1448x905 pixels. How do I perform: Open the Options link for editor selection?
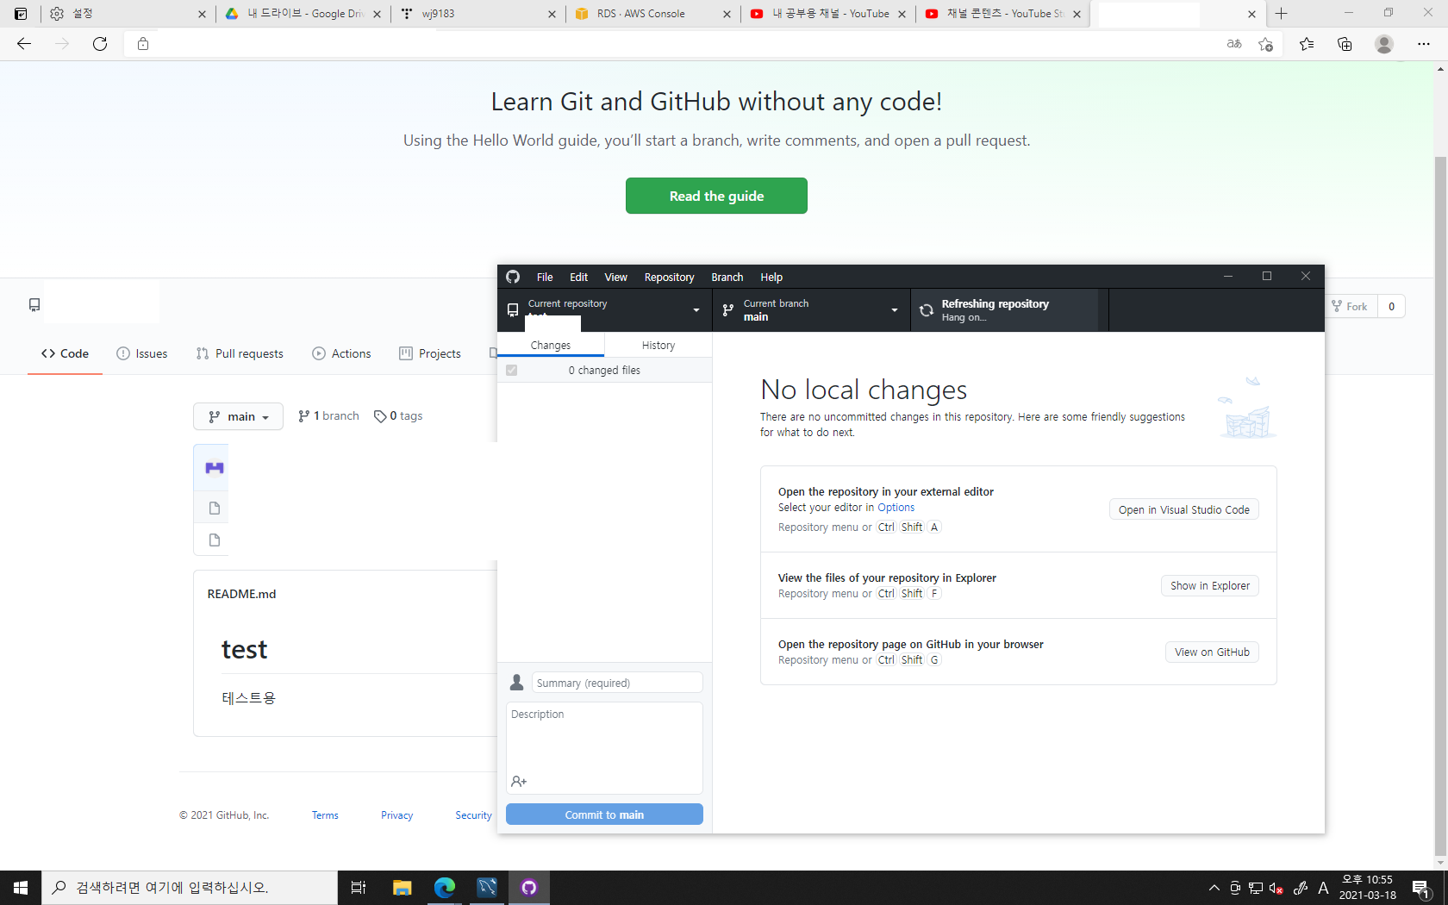point(896,508)
